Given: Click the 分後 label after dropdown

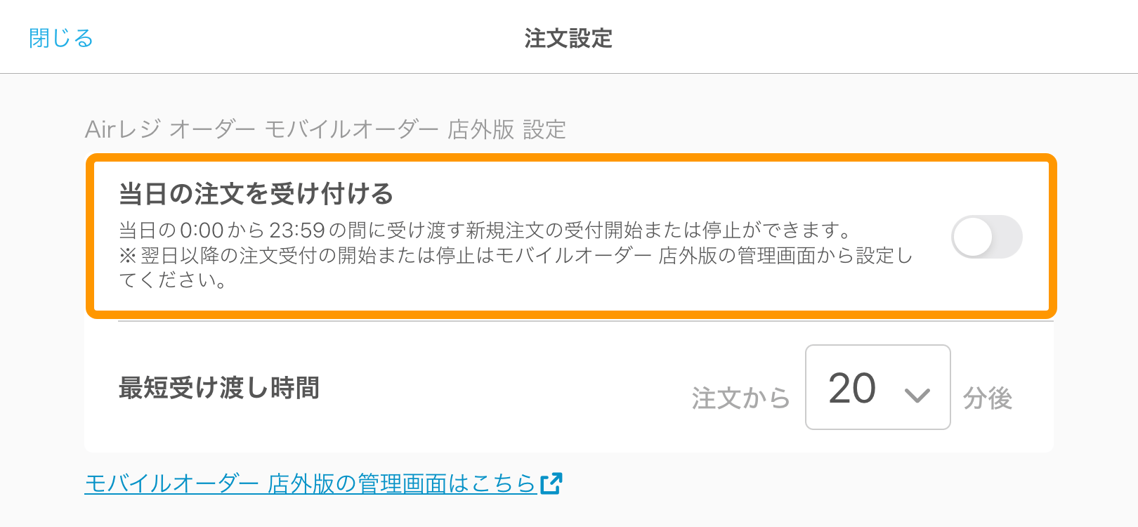Looking at the screenshot, I should (988, 398).
